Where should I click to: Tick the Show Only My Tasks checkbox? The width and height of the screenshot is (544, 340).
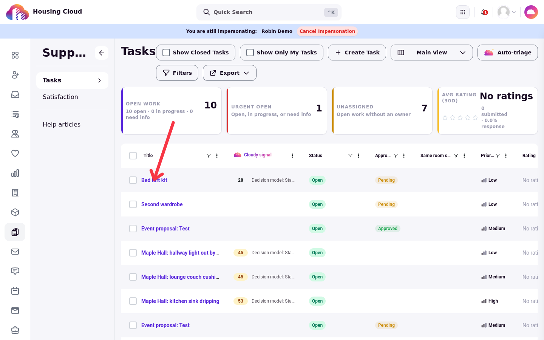(x=250, y=53)
